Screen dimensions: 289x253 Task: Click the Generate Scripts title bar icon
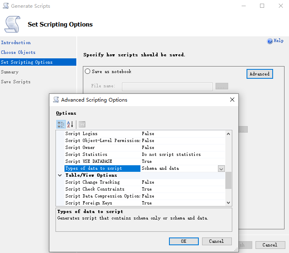[x=6, y=6]
